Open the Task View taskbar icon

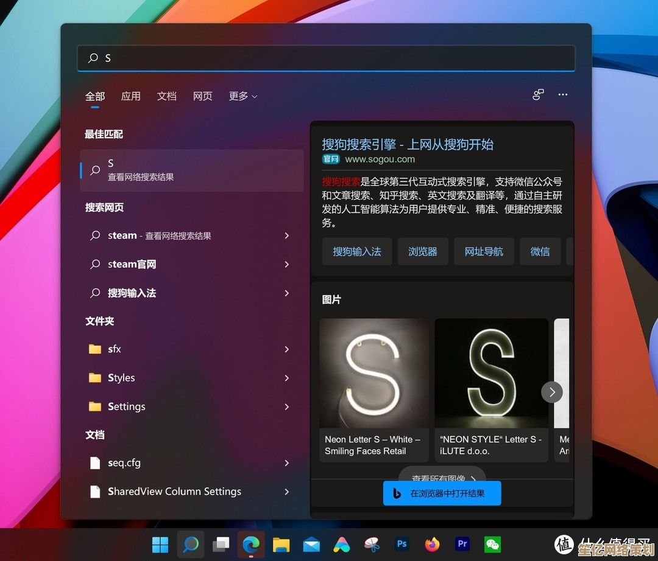point(221,544)
